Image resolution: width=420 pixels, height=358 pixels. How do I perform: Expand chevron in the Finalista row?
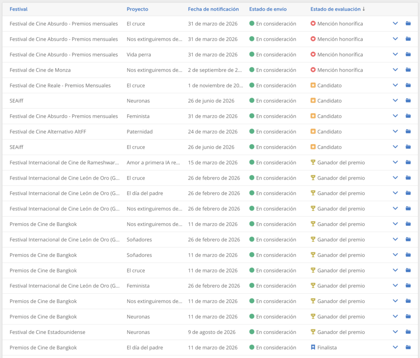coord(395,347)
